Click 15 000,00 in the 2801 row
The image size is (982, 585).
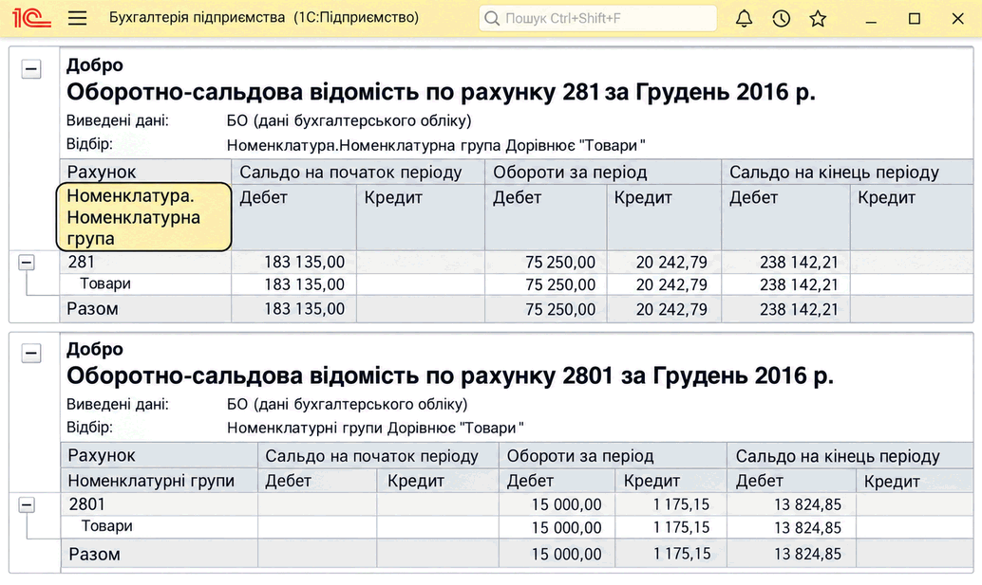(x=567, y=504)
